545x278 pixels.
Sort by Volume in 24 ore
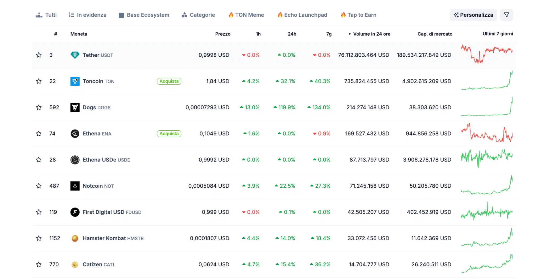point(369,34)
